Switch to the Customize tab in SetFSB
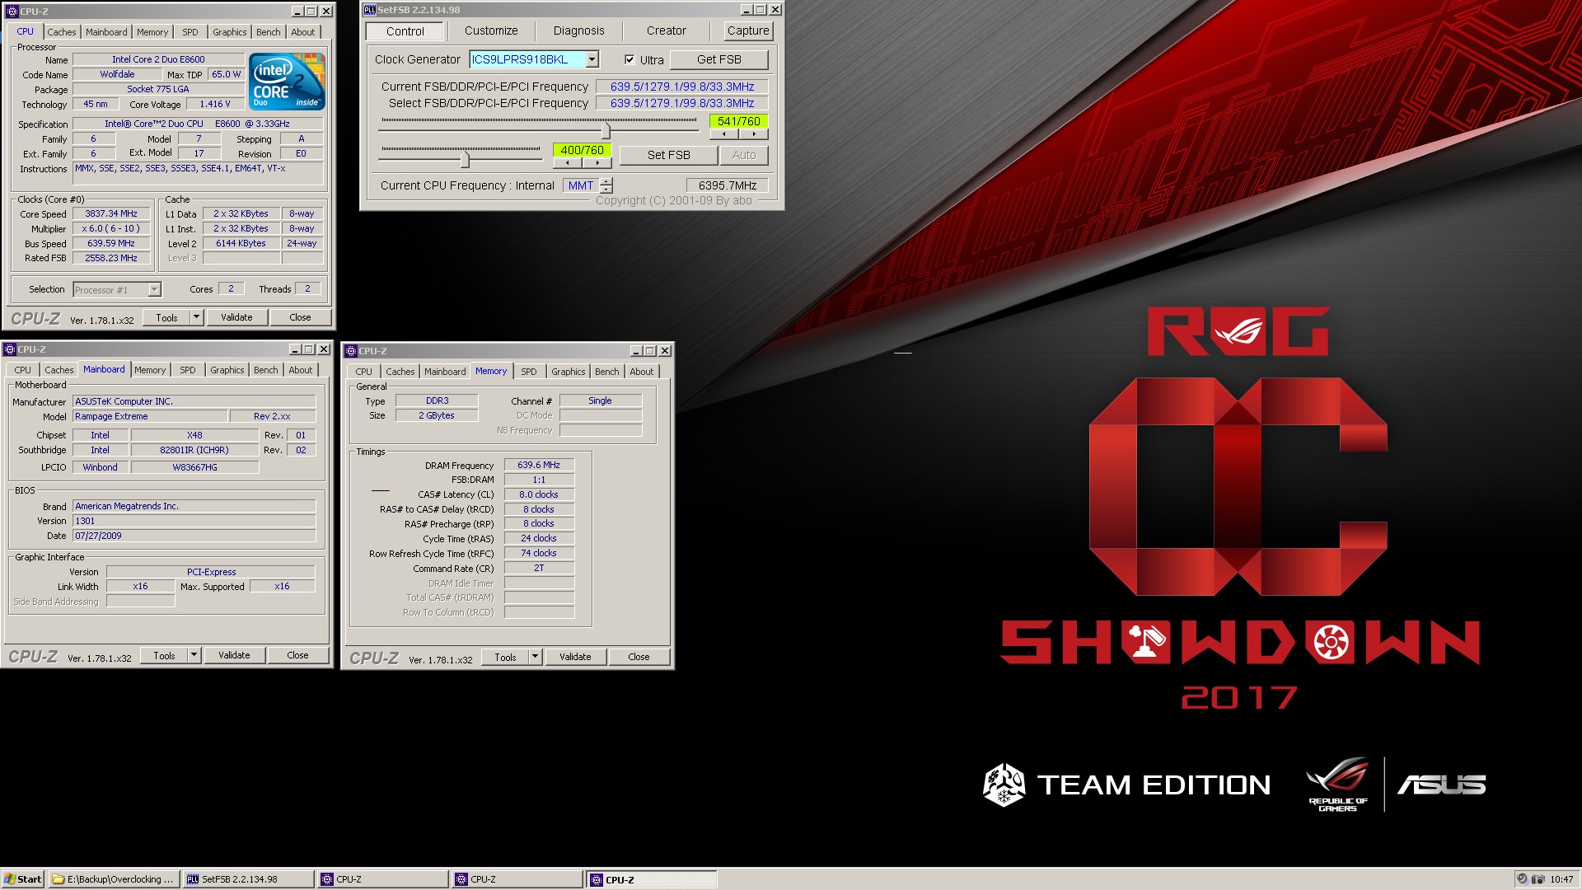Screen dimensions: 1582x890 (491, 30)
